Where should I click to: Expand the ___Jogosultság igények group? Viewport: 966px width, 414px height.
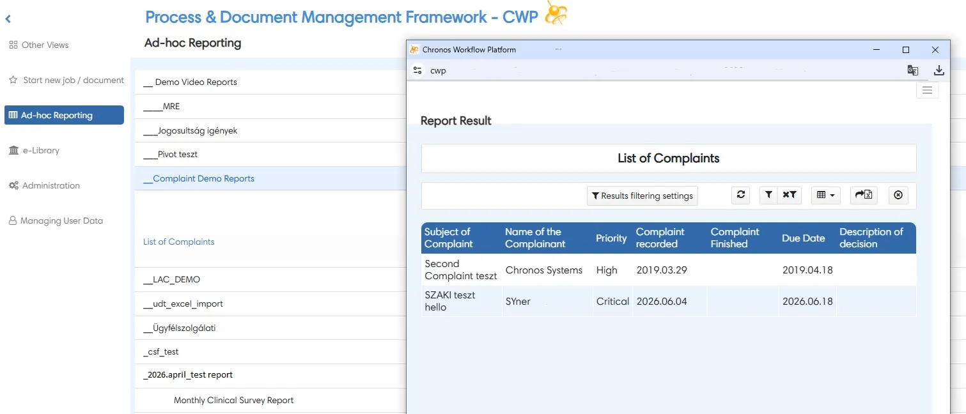pyautogui.click(x=191, y=130)
